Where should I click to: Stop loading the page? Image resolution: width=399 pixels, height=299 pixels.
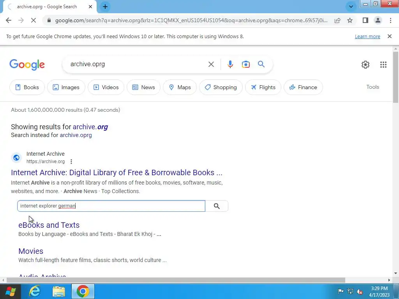(34, 20)
